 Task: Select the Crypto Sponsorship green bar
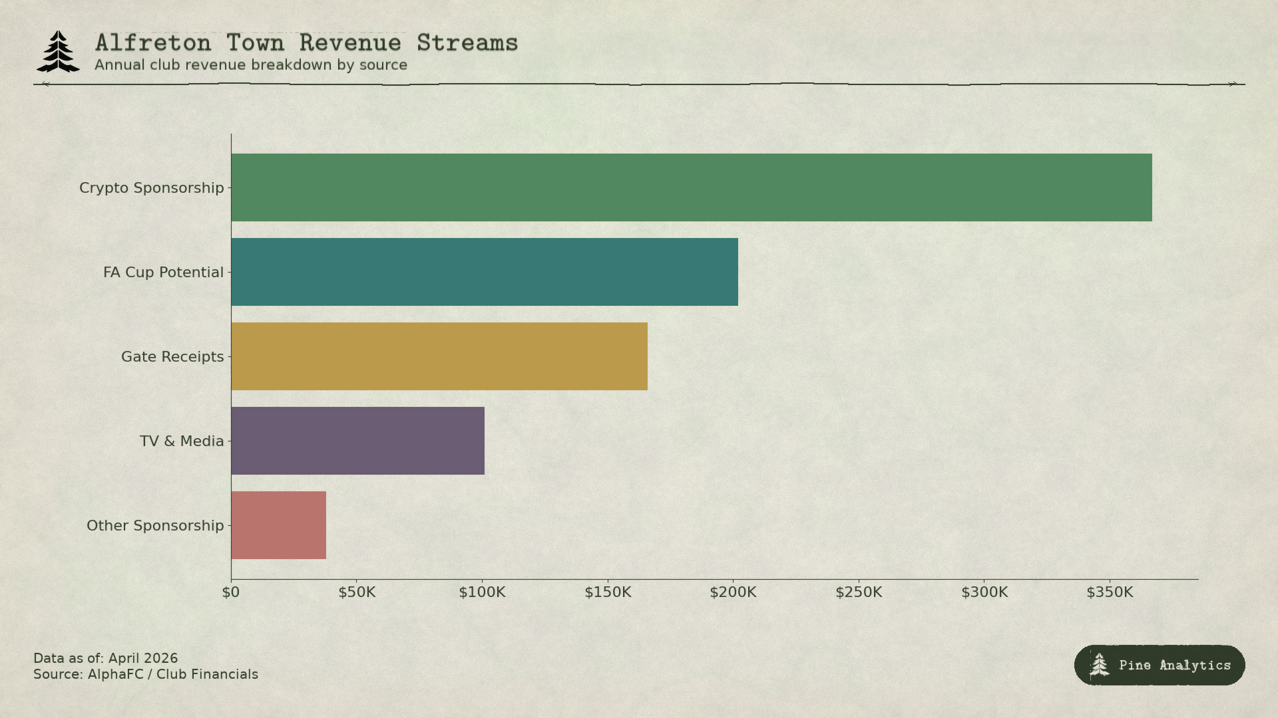tap(691, 187)
